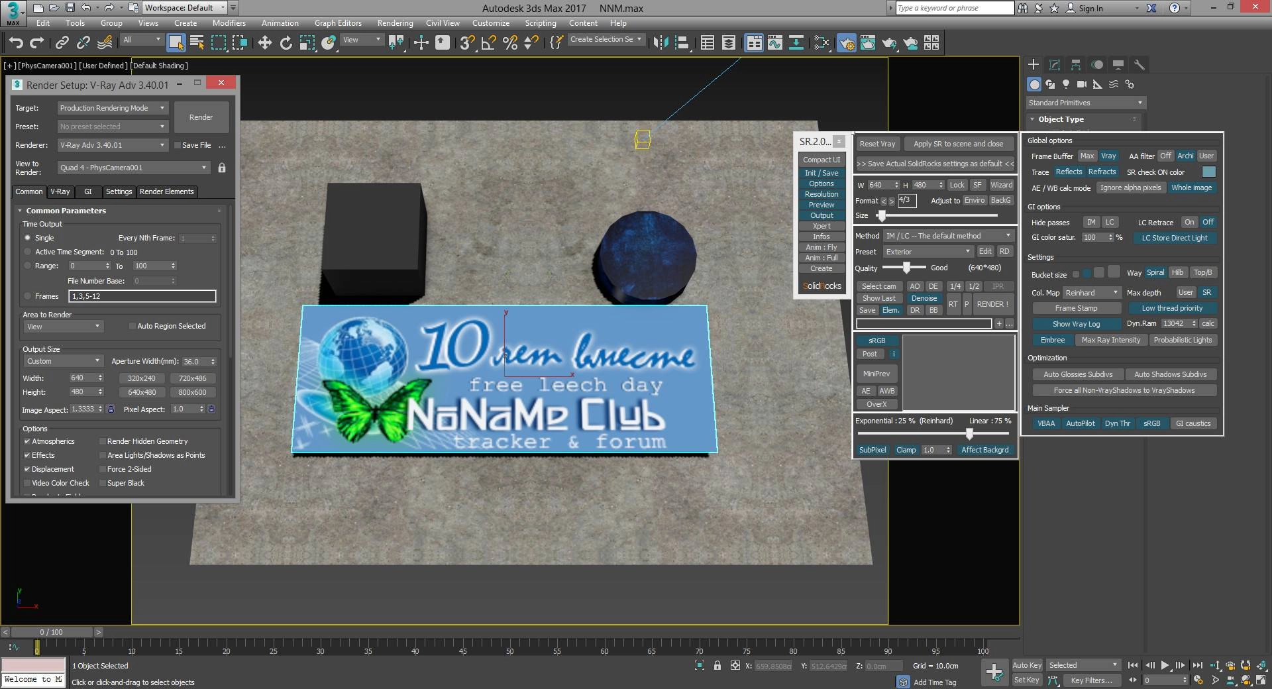Open the Hierarchy panel tab
Screen dimensions: 1272x689
(1076, 65)
